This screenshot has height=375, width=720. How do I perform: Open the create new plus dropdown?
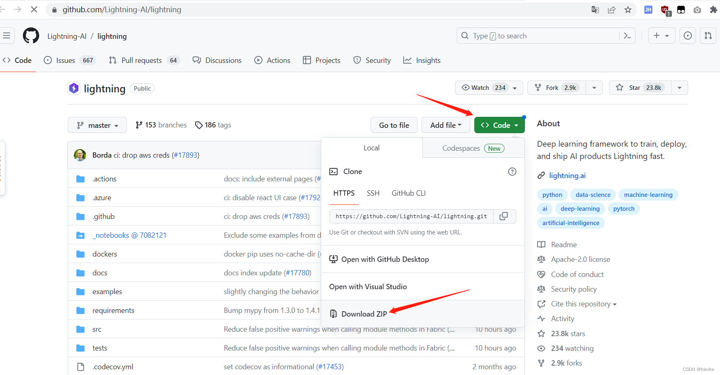coord(661,36)
